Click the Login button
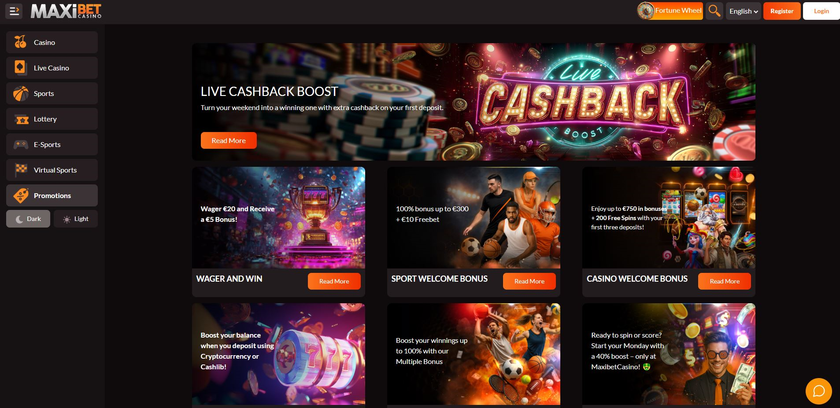The width and height of the screenshot is (840, 408). click(x=821, y=11)
